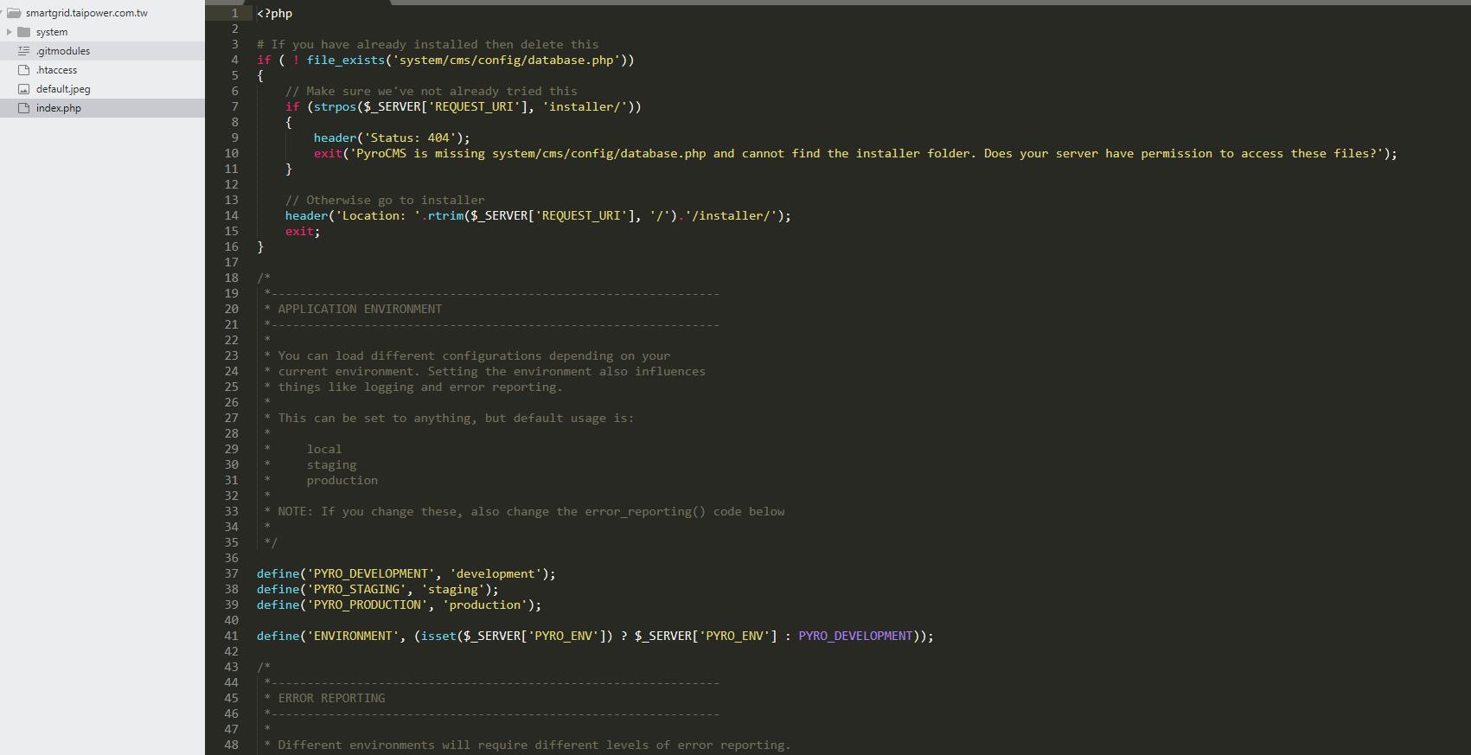The image size is (1471, 755).
Task: Click 'local' in the comment list
Action: click(324, 449)
